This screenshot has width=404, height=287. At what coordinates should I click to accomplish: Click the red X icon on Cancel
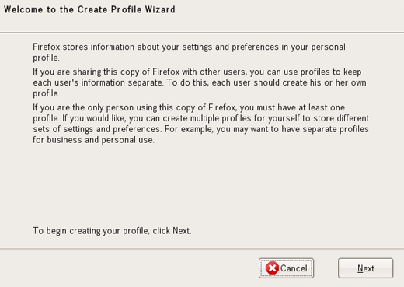(x=272, y=268)
